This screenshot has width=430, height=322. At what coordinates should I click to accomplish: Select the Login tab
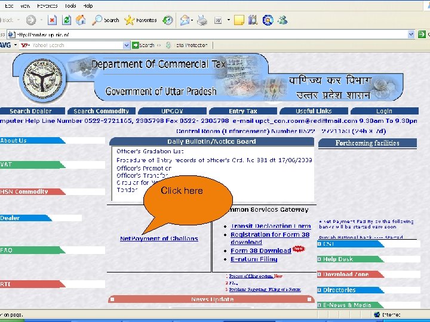(384, 111)
